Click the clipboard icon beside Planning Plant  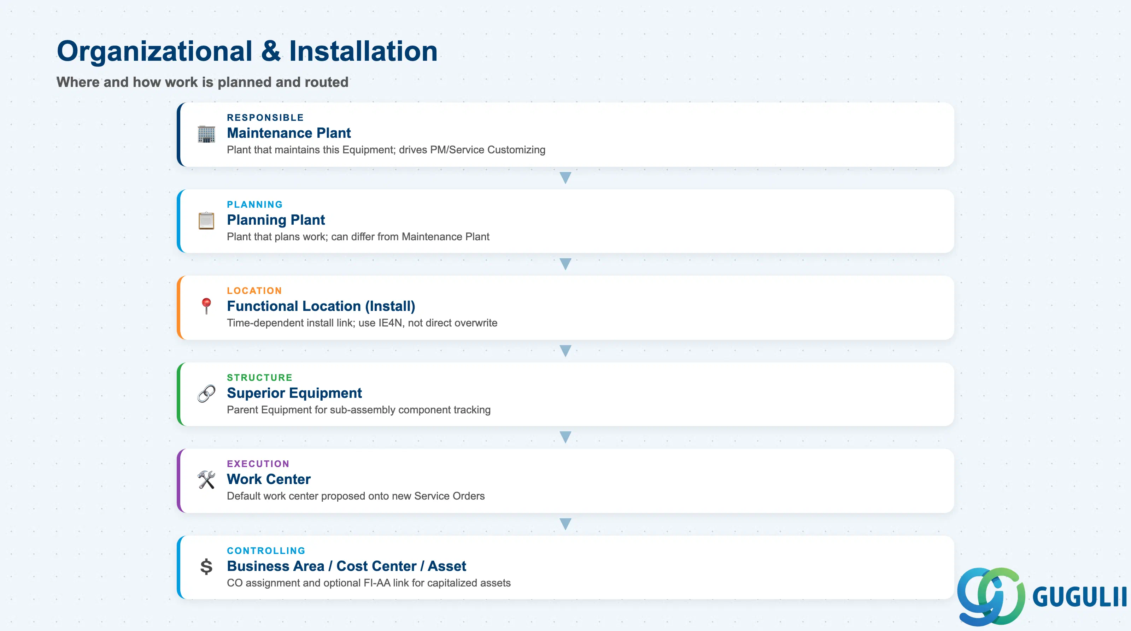click(206, 221)
